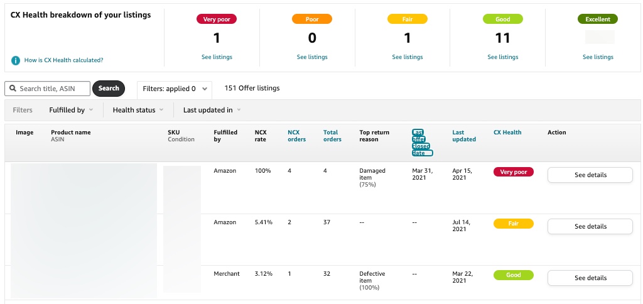The image size is (643, 304).
Task: See details for the Merchant fulfilled listing
Action: click(590, 278)
